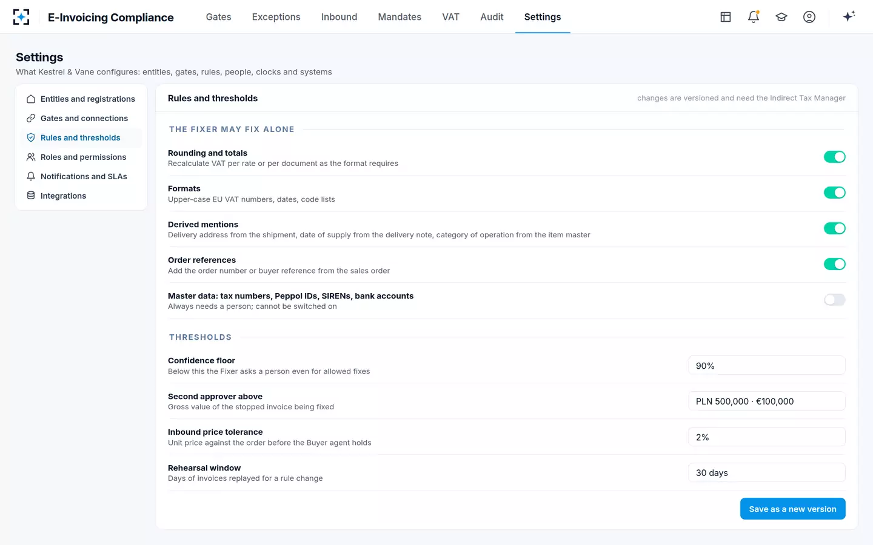
Task: Click the 'THE FIXER MAY FIX ALONE' heading
Action: coord(232,130)
